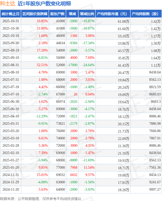Click the 增减比例 column header
The image size is (162, 201).
(x=87, y=14)
